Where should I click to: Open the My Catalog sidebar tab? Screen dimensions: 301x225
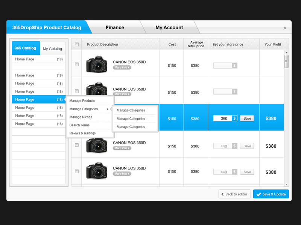(52, 49)
